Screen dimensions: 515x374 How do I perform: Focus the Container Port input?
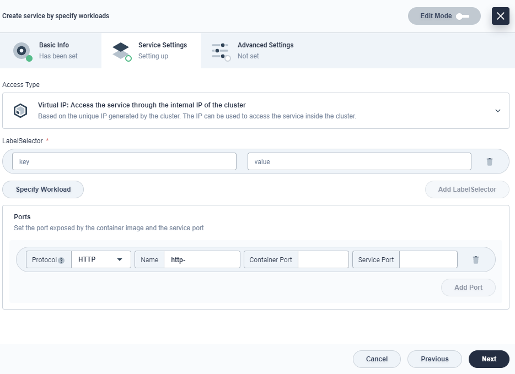323,259
